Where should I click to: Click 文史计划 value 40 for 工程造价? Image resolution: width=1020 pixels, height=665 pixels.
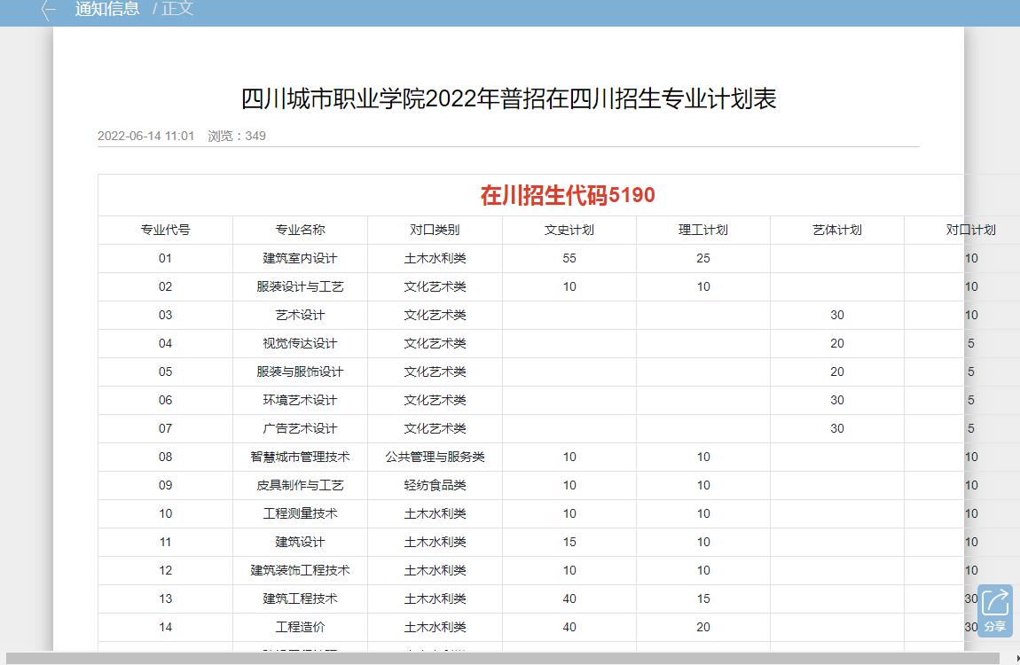[x=569, y=627]
